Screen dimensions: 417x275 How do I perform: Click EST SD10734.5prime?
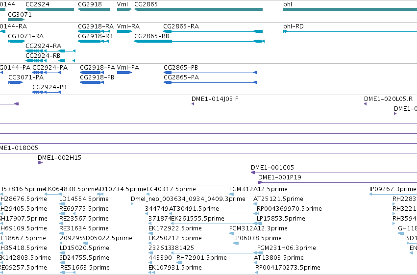coord(100,195)
